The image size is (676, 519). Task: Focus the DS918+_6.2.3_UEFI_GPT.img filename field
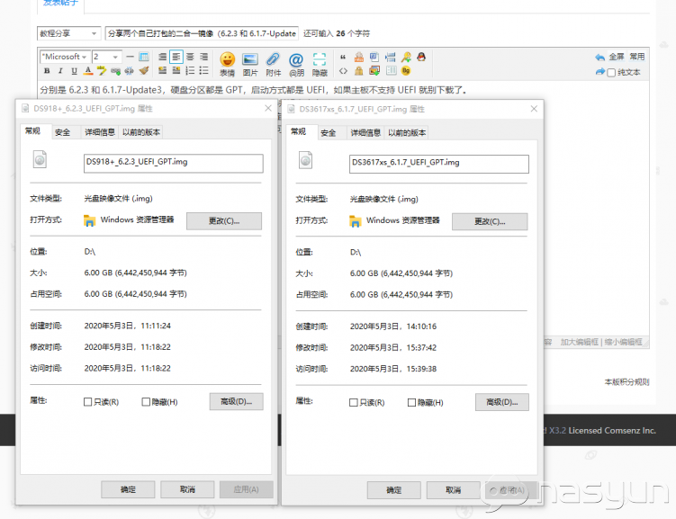pyautogui.click(x=174, y=163)
